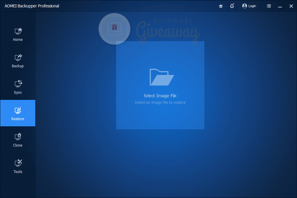The width and height of the screenshot is (297, 198).
Task: Close the AOMEI Backupper window
Action: [291, 6]
